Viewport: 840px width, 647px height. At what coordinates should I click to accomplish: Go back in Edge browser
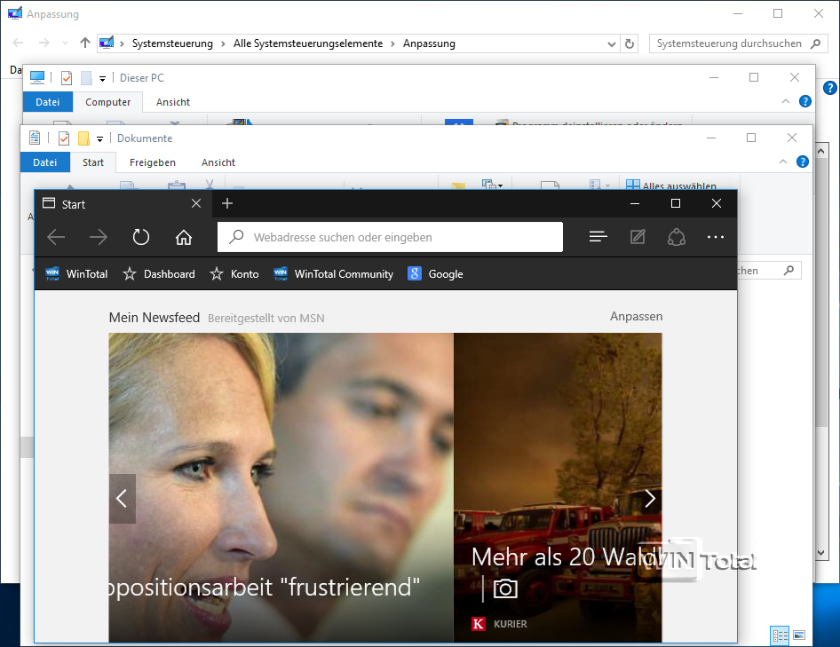56,237
